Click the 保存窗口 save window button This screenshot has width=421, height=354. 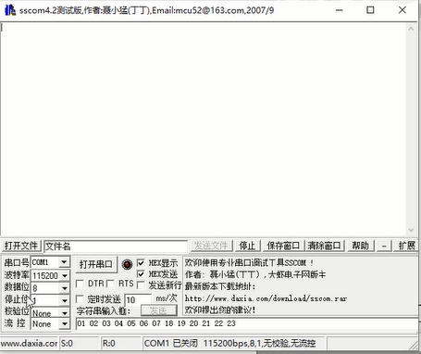coord(283,246)
